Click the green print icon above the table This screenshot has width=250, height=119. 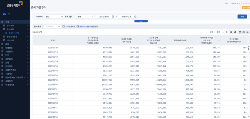coord(231,32)
